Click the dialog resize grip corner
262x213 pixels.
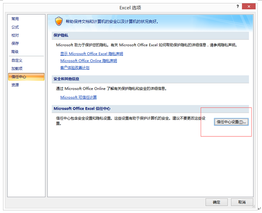tap(253, 206)
